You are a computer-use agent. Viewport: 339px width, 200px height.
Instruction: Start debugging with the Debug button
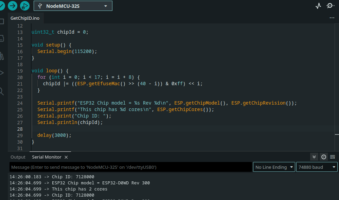coord(25,6)
